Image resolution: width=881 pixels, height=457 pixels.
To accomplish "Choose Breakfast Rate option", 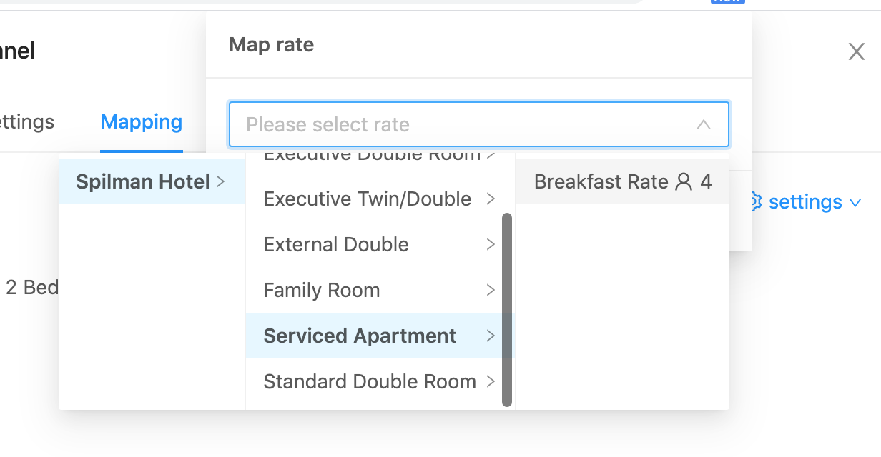I will pyautogui.click(x=622, y=181).
